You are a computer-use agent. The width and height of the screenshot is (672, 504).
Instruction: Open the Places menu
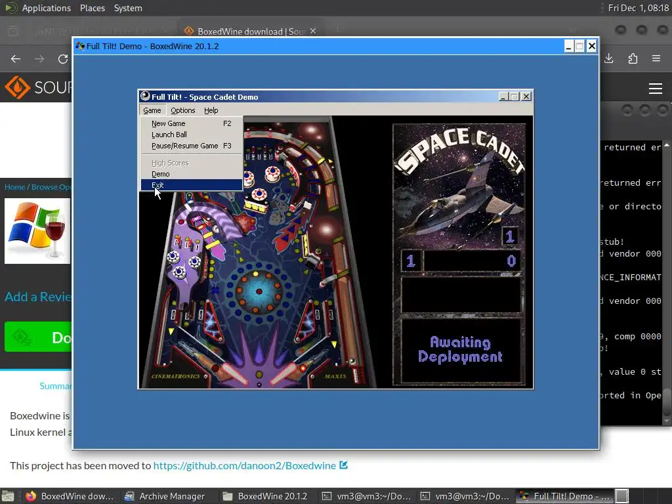[92, 8]
